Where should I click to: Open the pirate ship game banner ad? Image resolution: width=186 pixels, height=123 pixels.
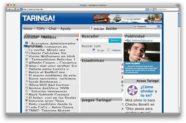pyautogui.click(x=128, y=19)
